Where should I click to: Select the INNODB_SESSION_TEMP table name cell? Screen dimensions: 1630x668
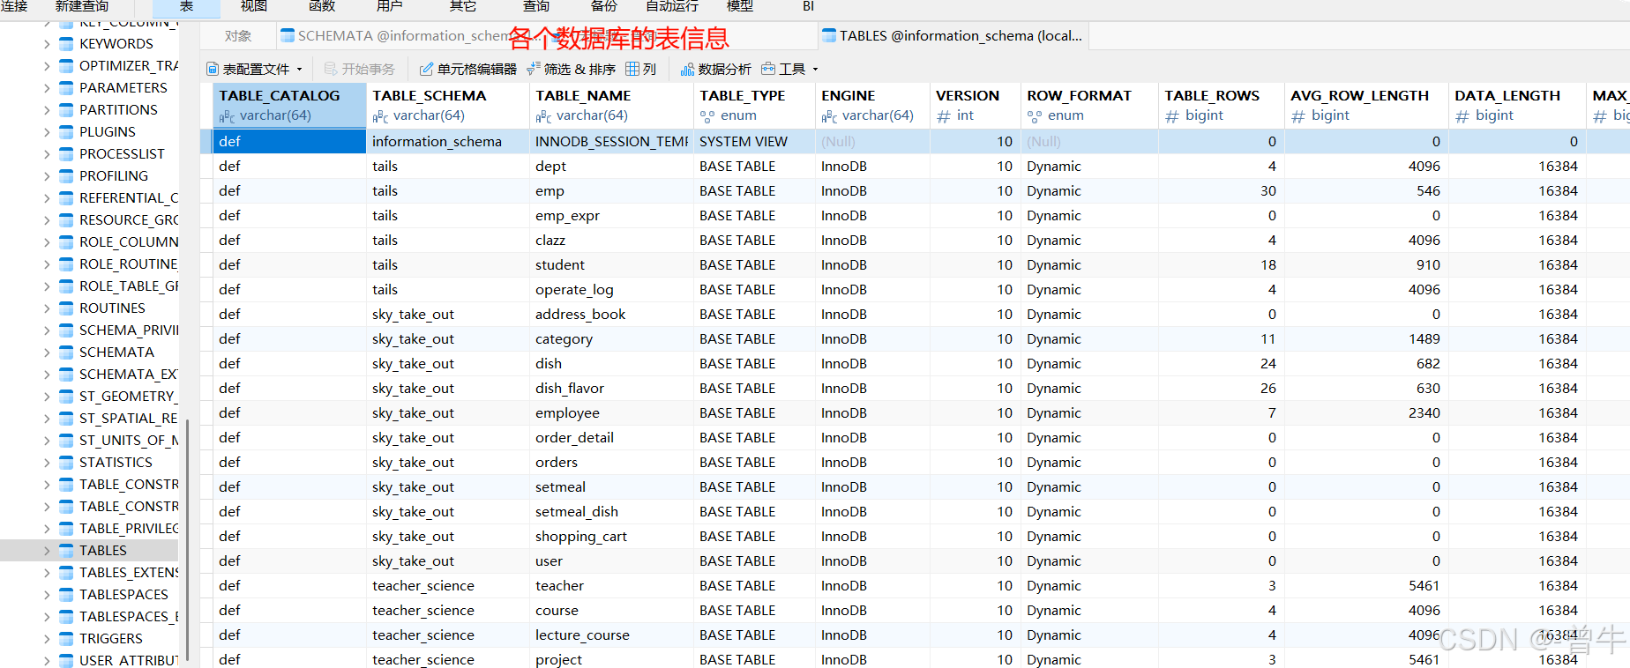click(x=611, y=141)
